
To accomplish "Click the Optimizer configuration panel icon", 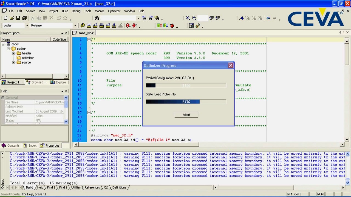I will pyautogui.click(x=191, y=25).
